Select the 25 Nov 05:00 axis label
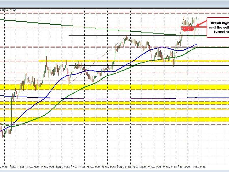The height and width of the screenshot is (172, 229). point(140,167)
